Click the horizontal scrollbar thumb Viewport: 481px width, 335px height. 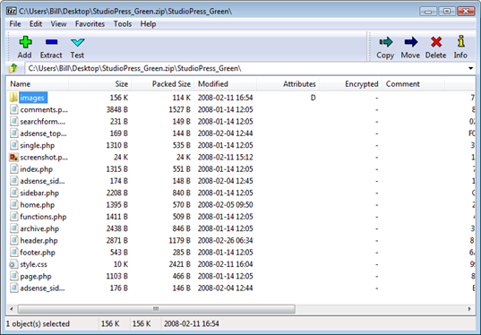point(156,309)
